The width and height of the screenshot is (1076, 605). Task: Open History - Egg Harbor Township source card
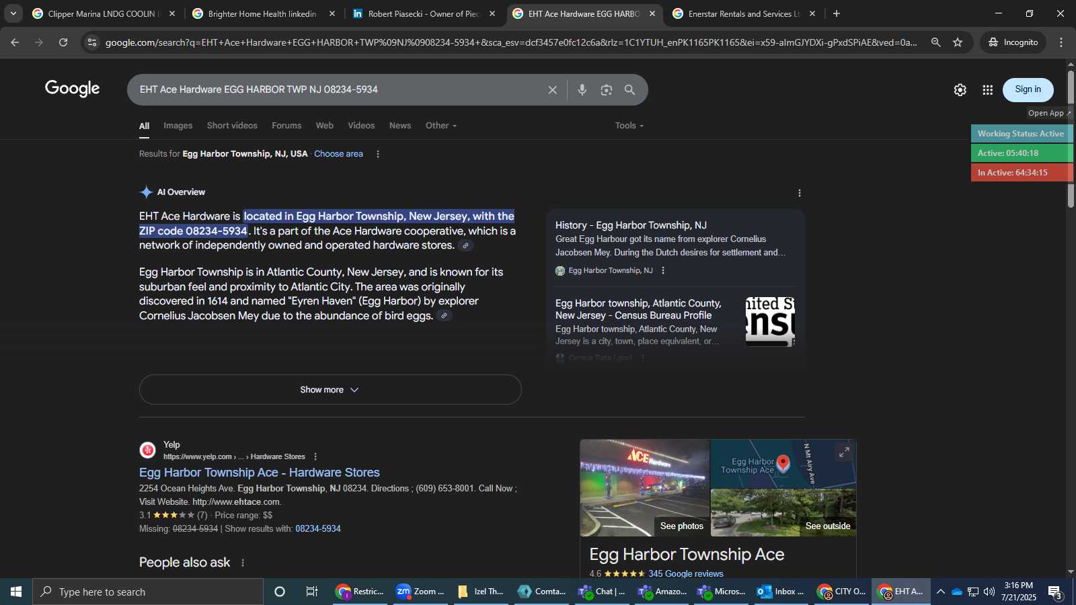click(x=675, y=247)
